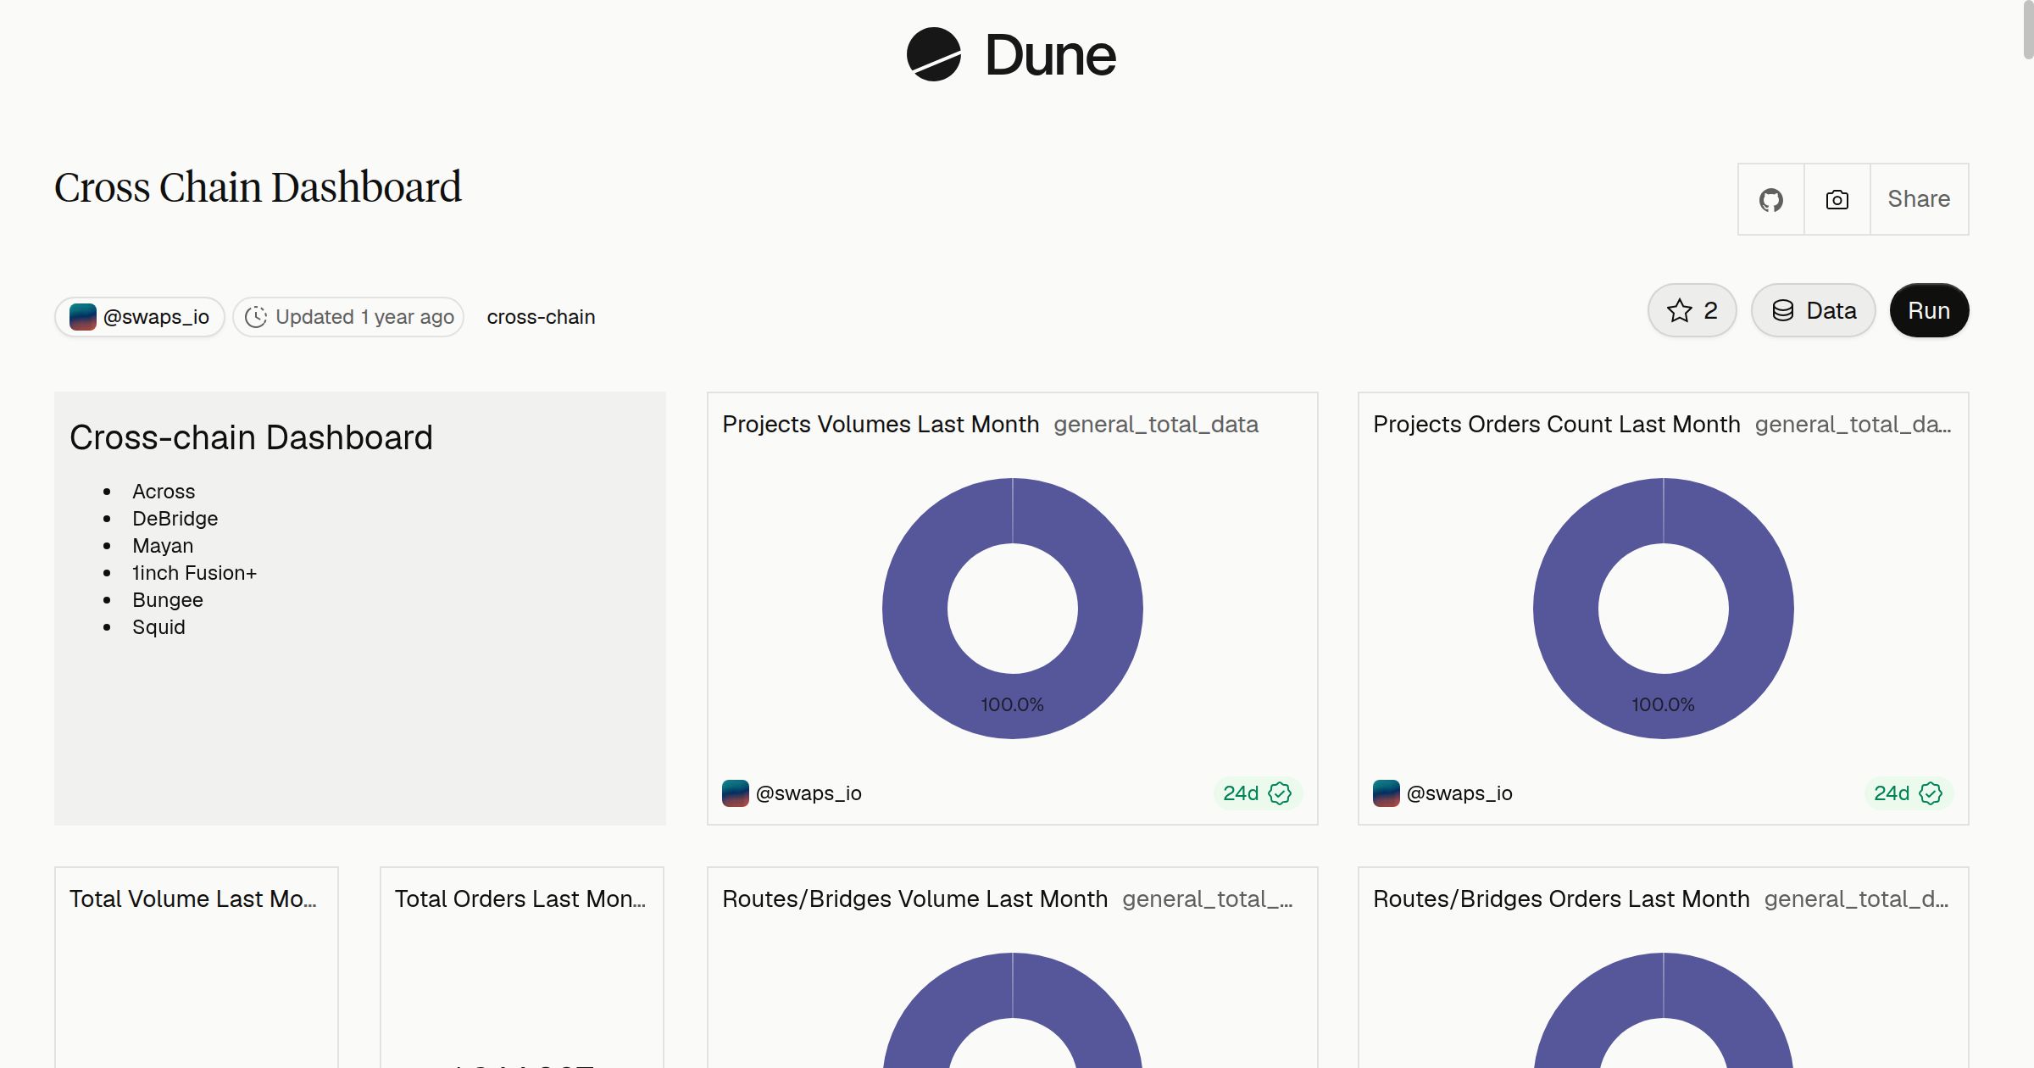
Task: Click @swaps_io under Projects Orders Count chart
Action: click(x=1459, y=793)
